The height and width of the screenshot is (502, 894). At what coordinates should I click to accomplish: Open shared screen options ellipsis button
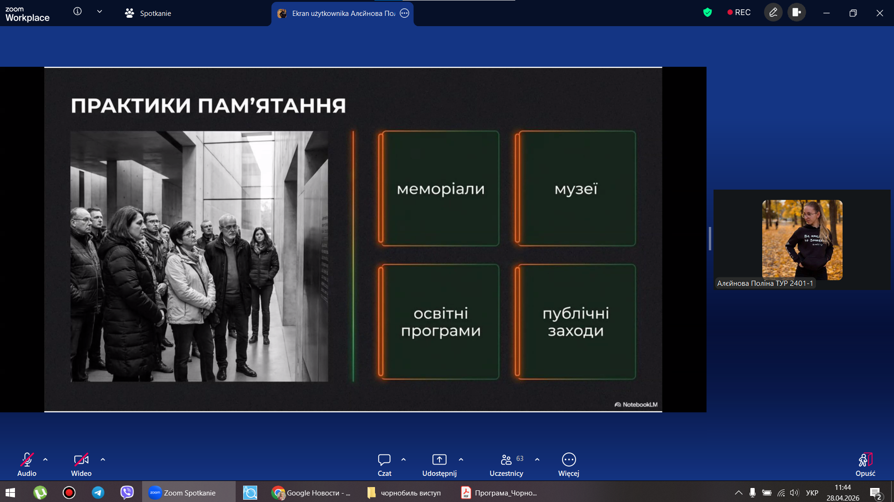point(404,13)
